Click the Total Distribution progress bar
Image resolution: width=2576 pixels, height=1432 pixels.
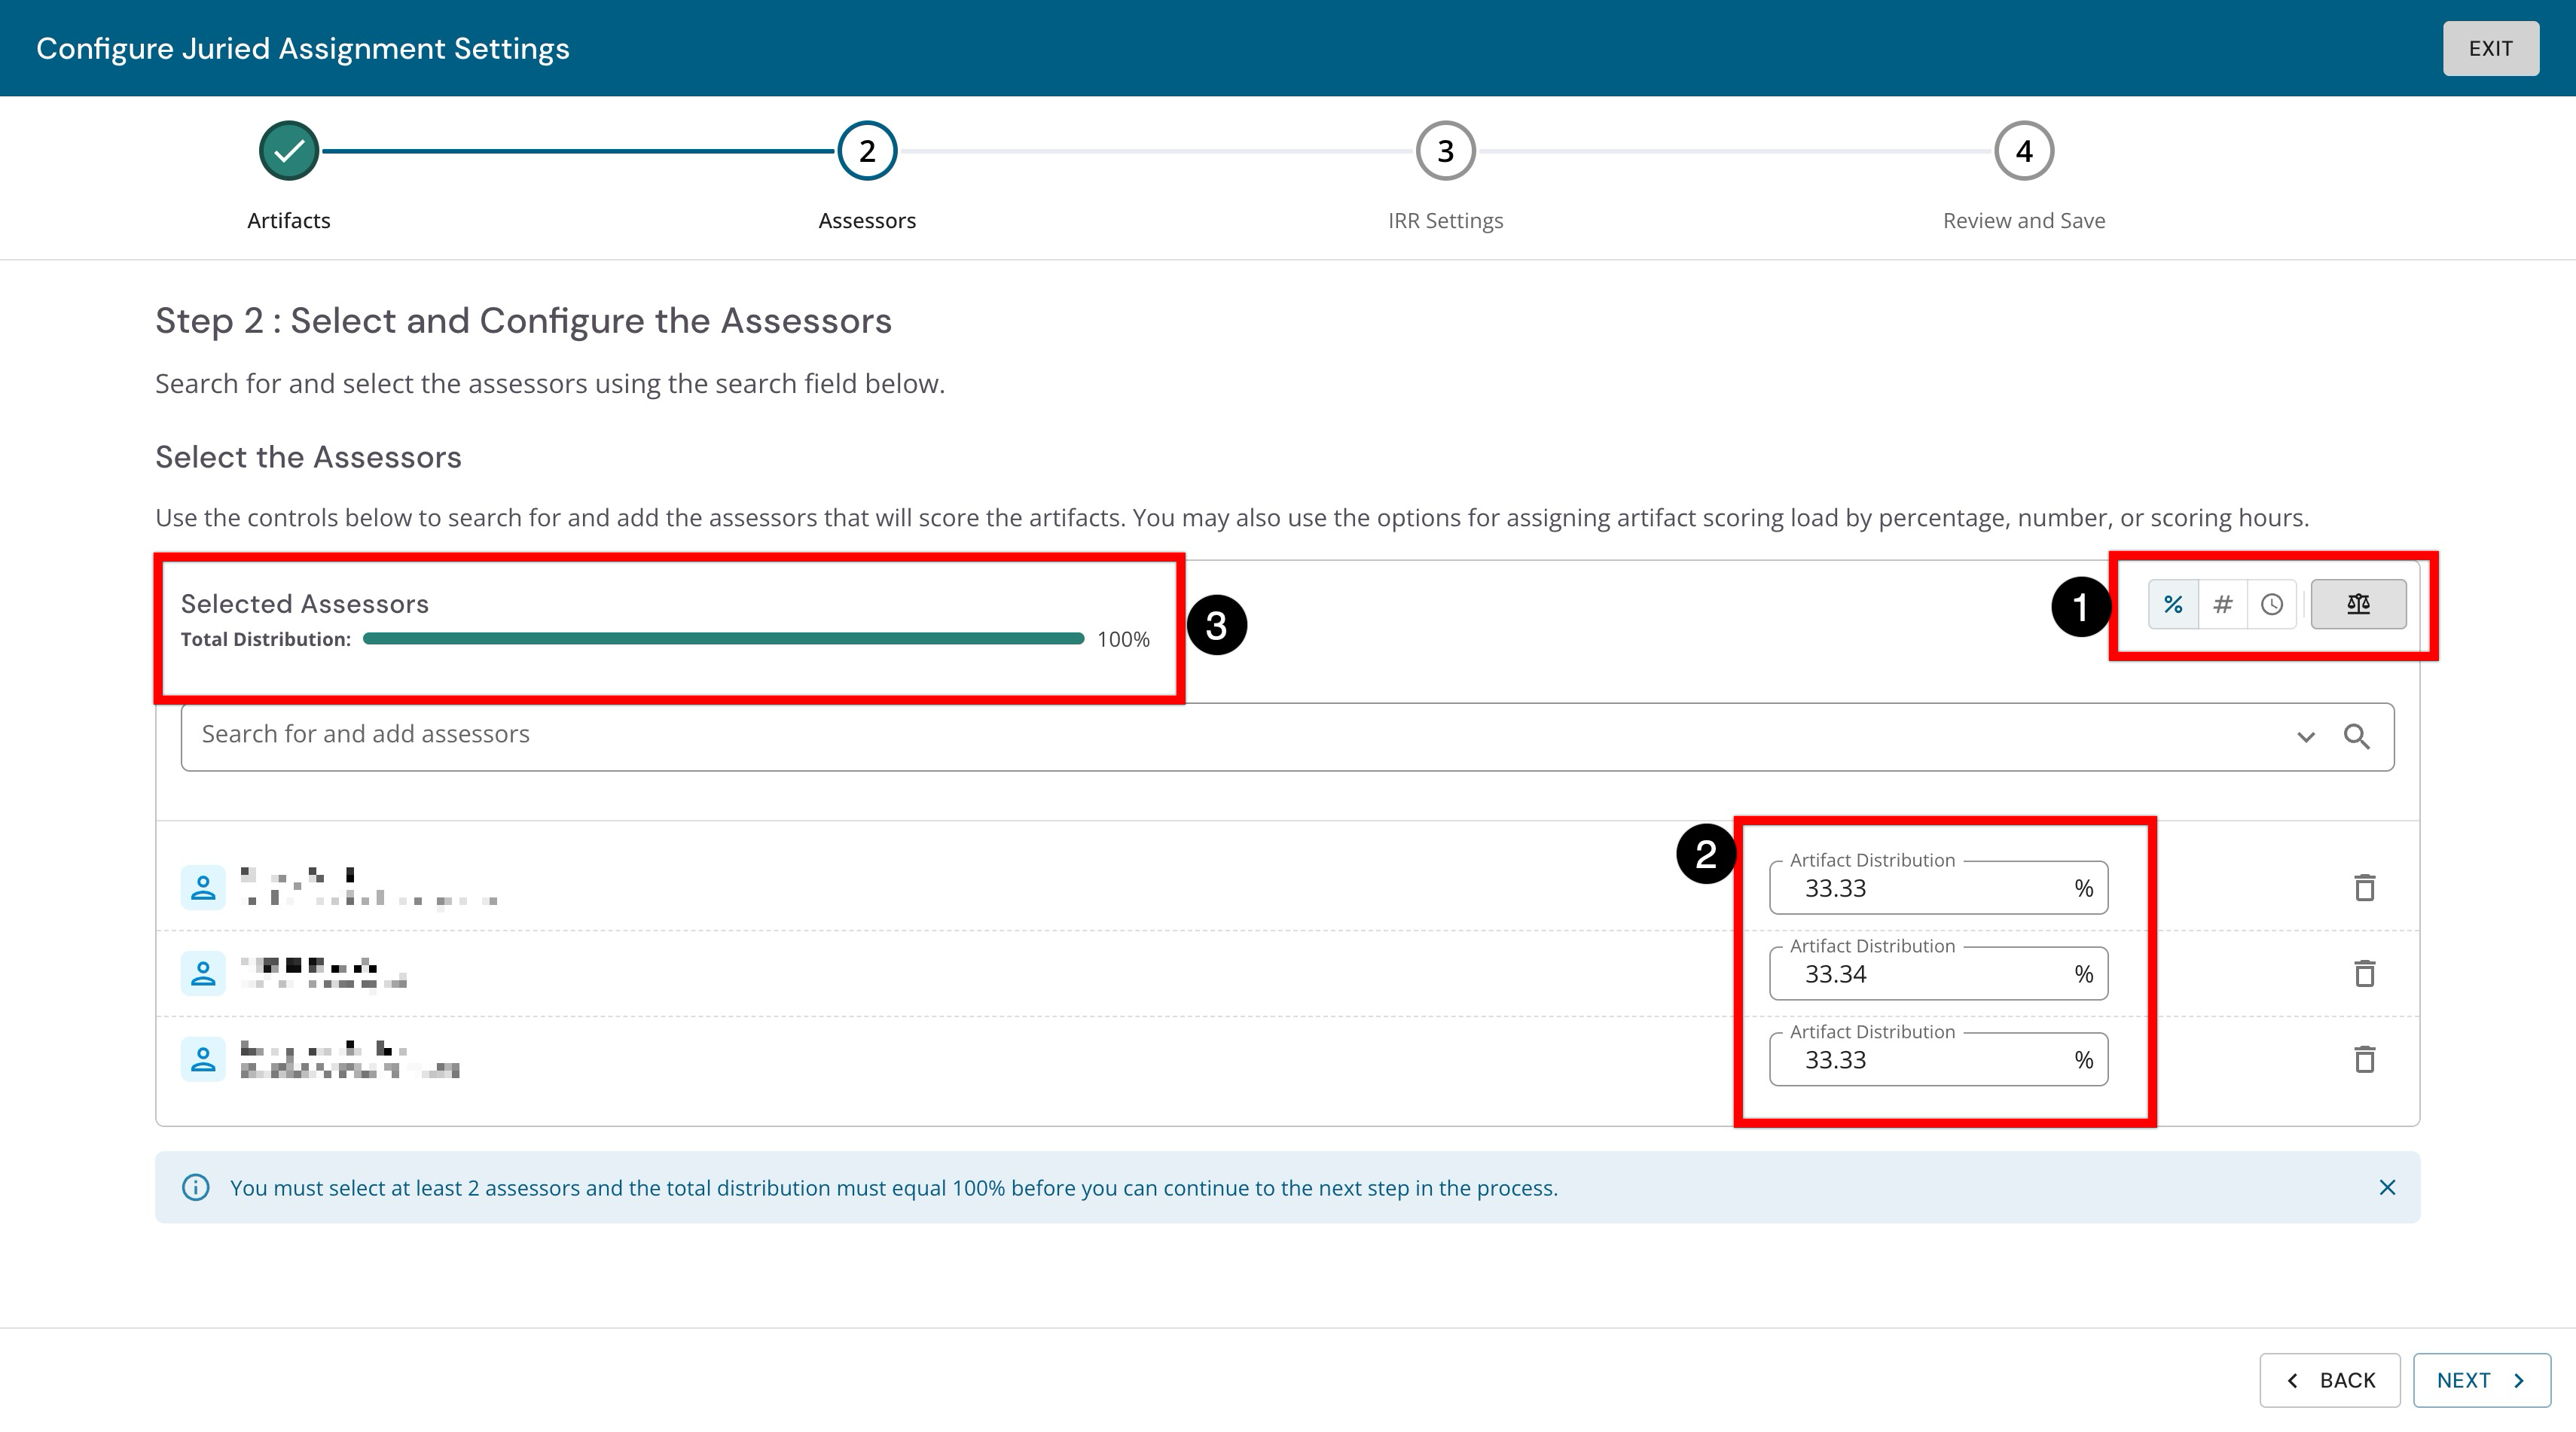tap(723, 638)
